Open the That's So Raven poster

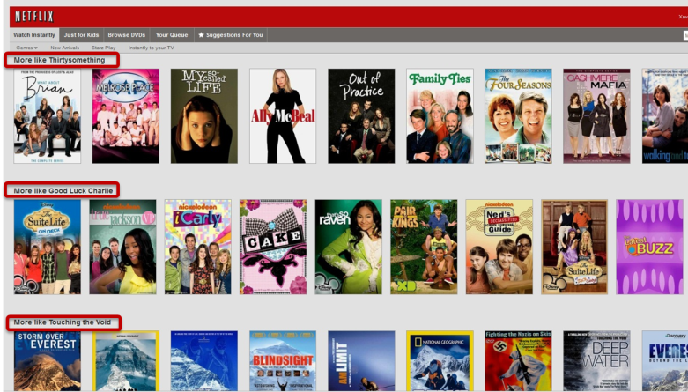(x=348, y=247)
